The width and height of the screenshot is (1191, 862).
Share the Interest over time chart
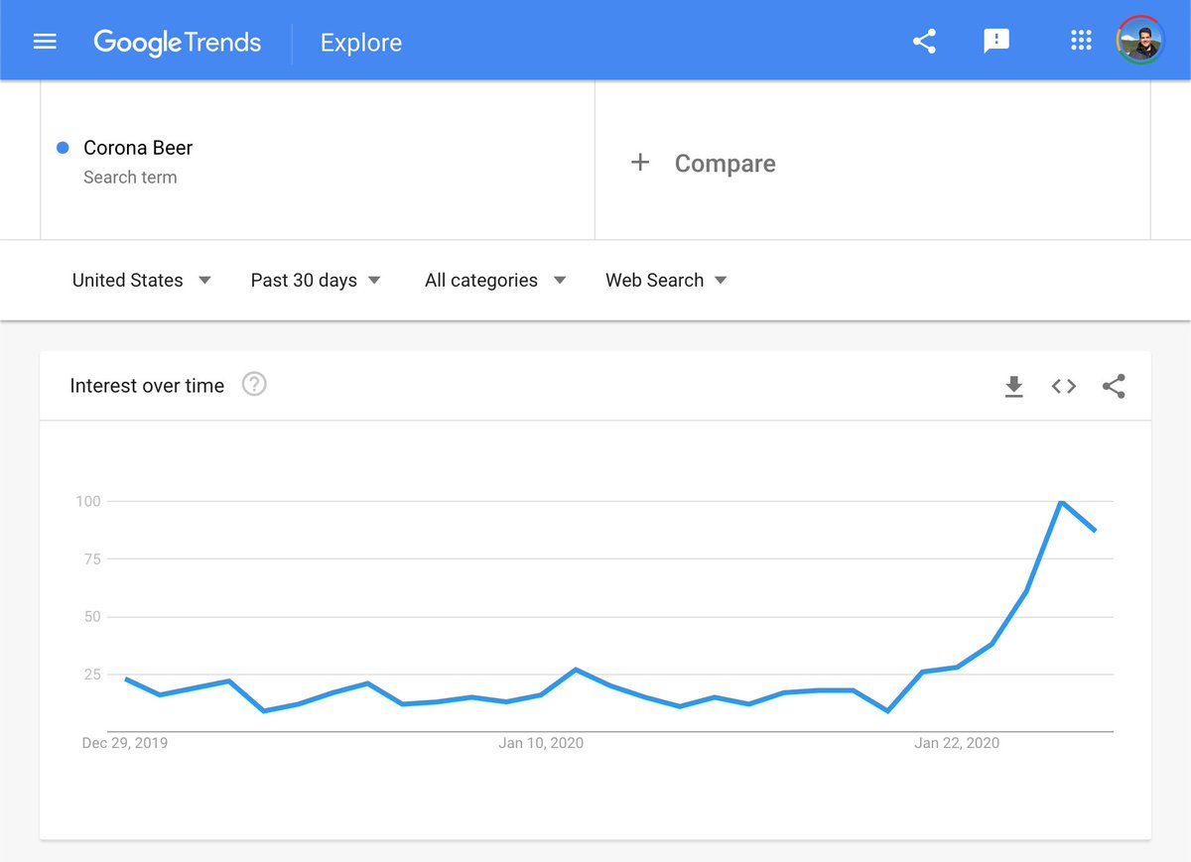click(x=1114, y=386)
